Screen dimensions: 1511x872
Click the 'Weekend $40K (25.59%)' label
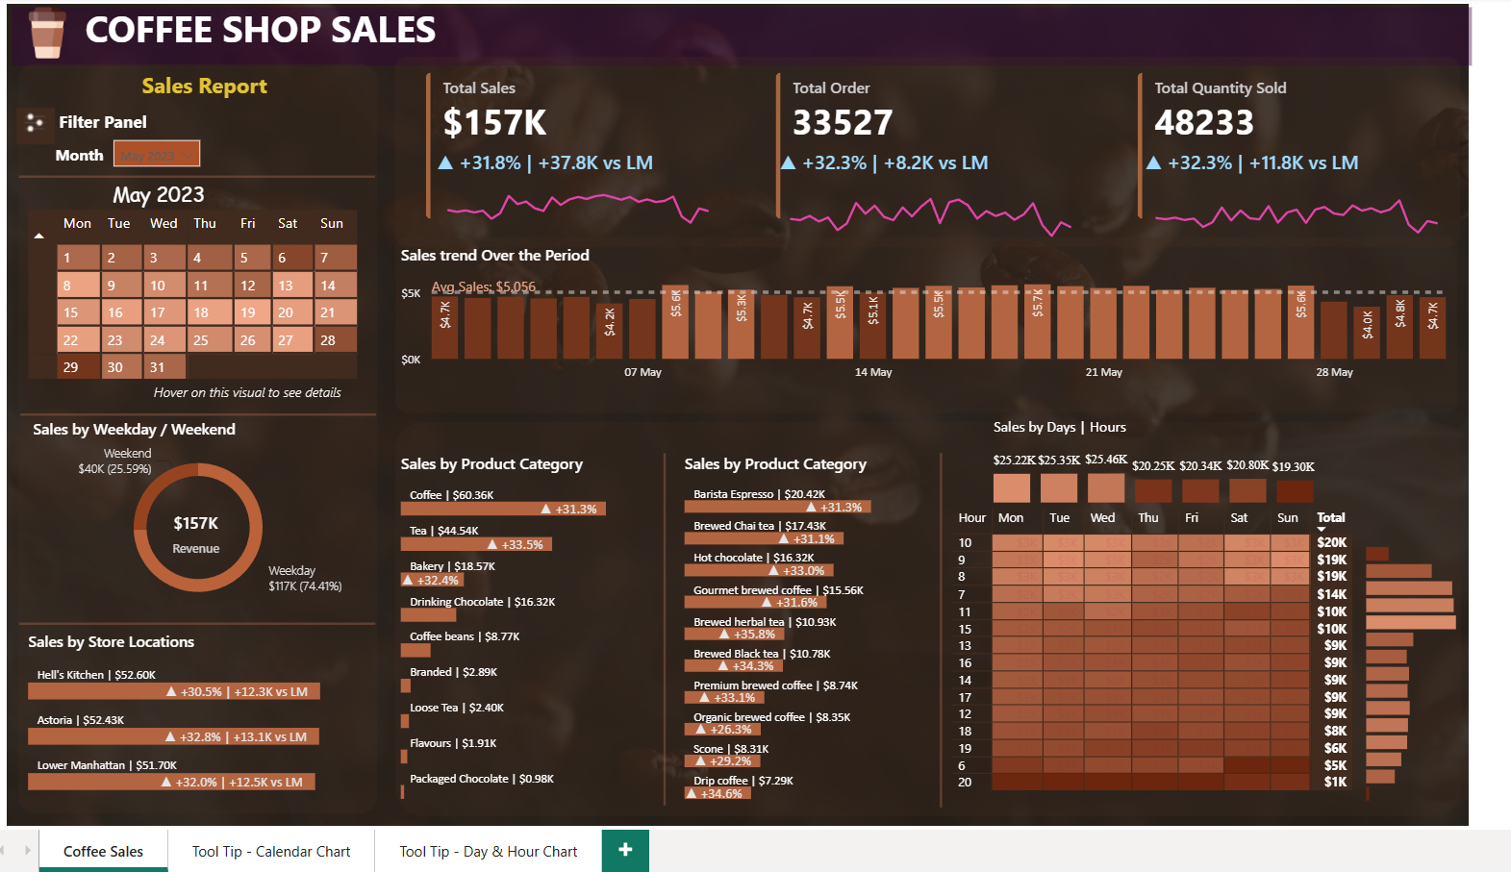[x=115, y=461]
